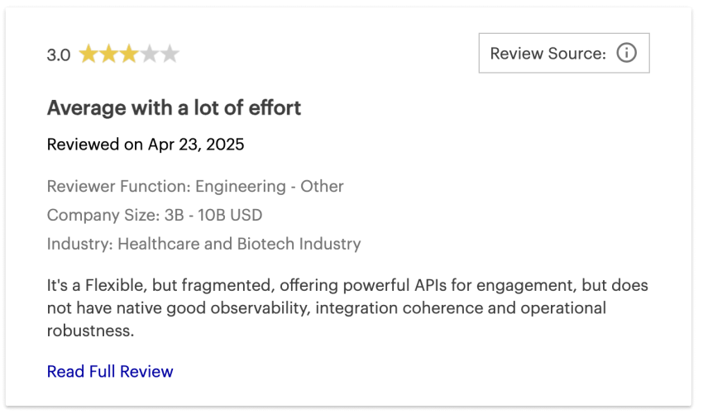Click the Review Source info icon

(626, 53)
